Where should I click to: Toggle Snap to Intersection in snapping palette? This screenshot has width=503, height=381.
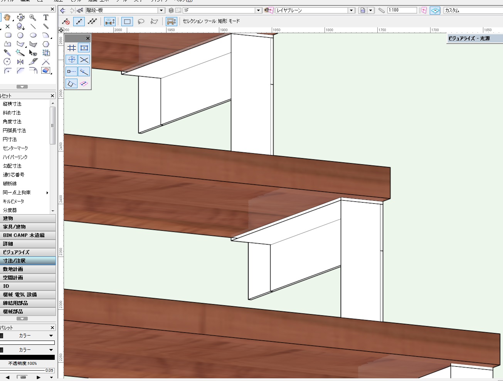pos(84,60)
